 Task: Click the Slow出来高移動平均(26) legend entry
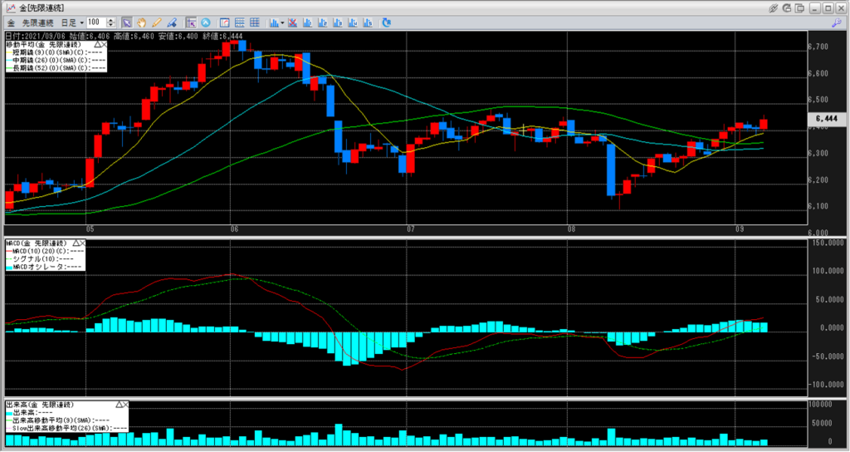coord(66,428)
